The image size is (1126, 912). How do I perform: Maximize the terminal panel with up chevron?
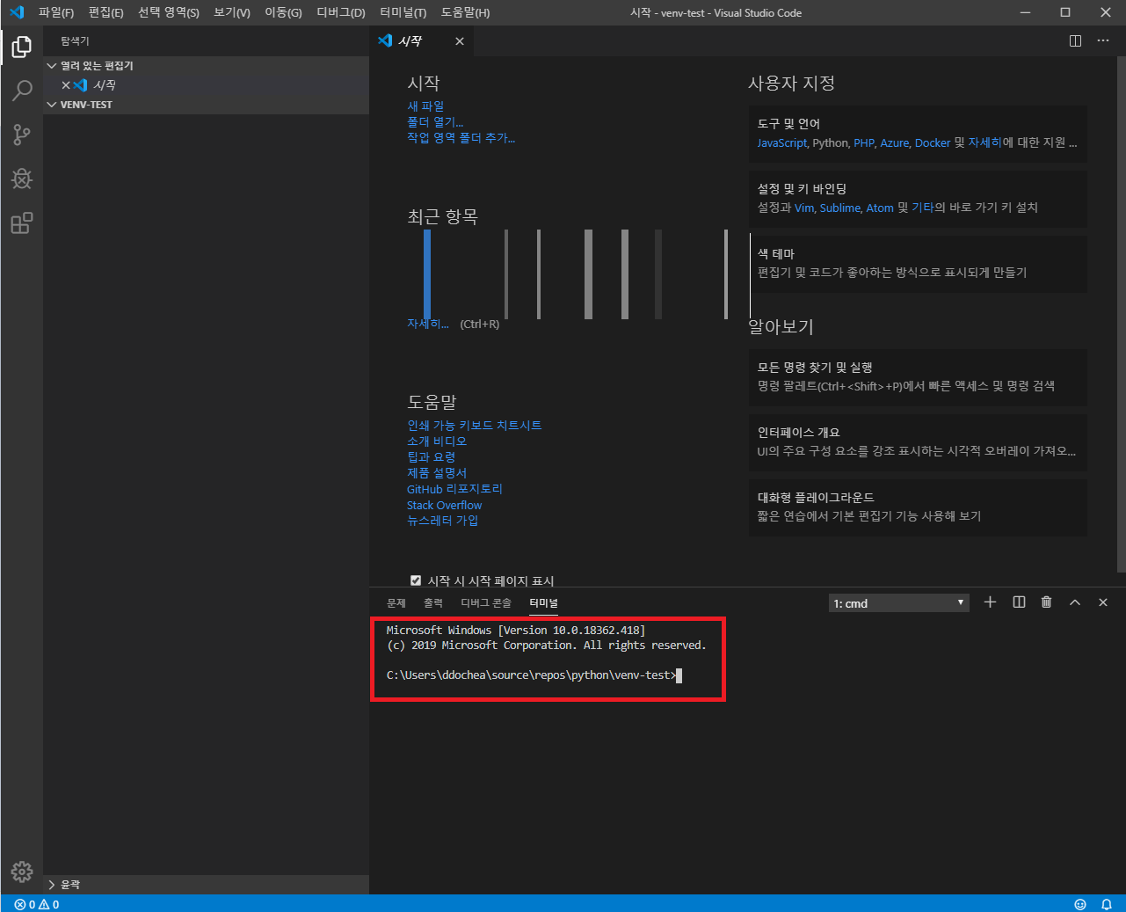click(1074, 602)
